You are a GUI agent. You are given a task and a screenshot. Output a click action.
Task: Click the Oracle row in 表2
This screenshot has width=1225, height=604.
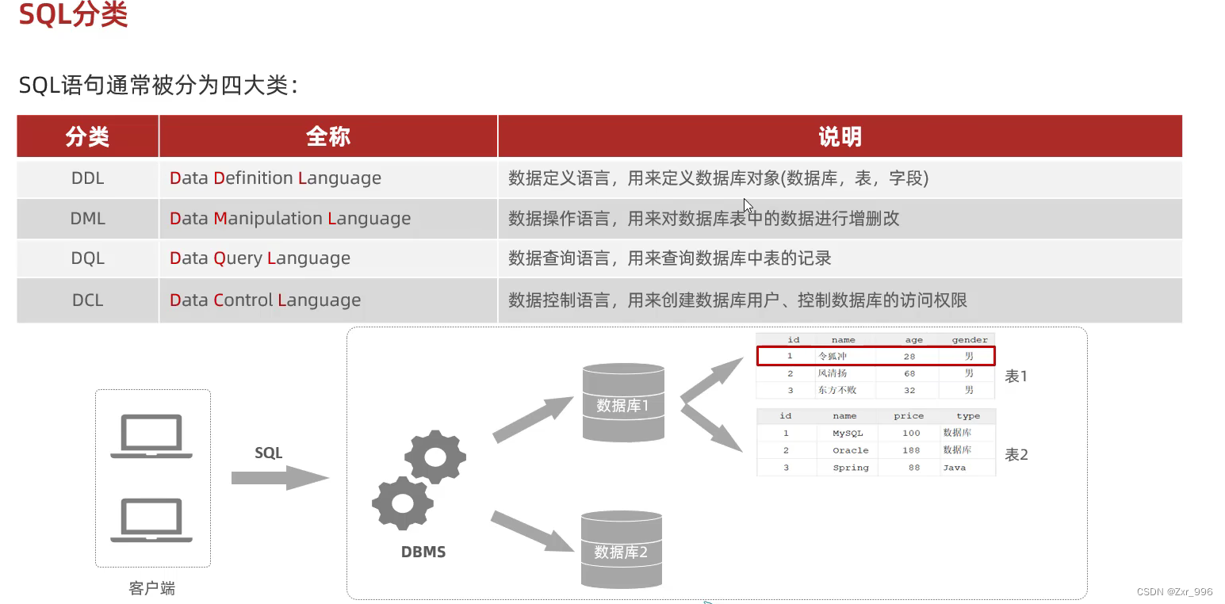pyautogui.click(x=848, y=450)
